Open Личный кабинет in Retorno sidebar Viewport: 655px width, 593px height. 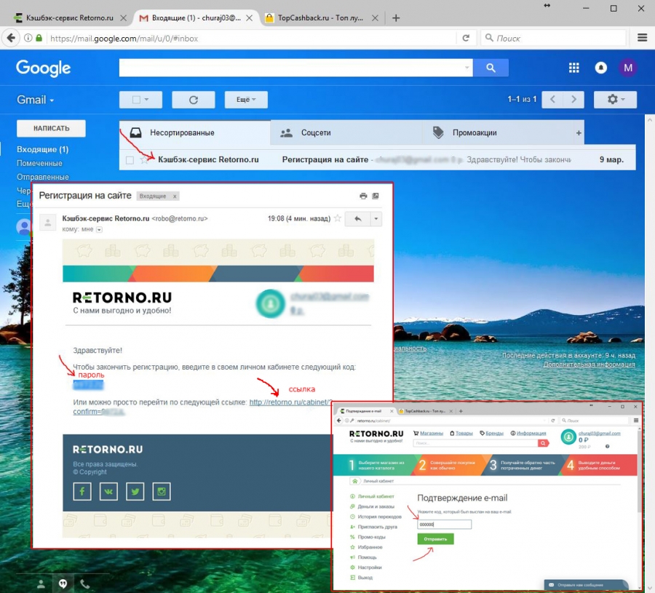pos(376,496)
